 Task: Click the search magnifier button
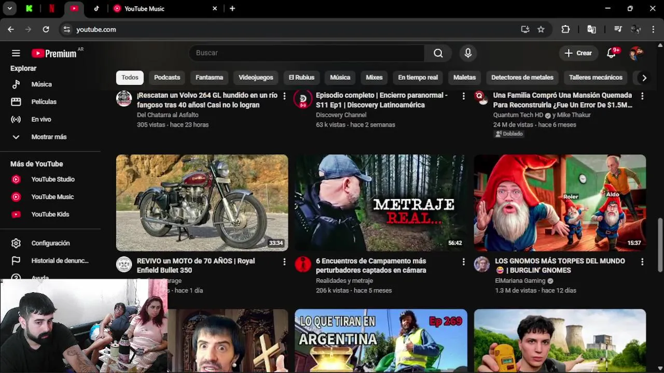(438, 53)
